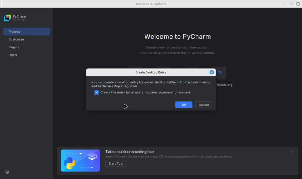Screen dimensions: 302x179
Task: Go to the Learn section
Action: (12, 55)
